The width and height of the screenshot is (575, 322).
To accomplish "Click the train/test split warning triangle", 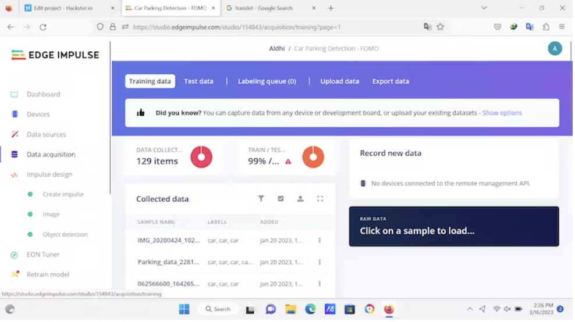I will coord(288,162).
